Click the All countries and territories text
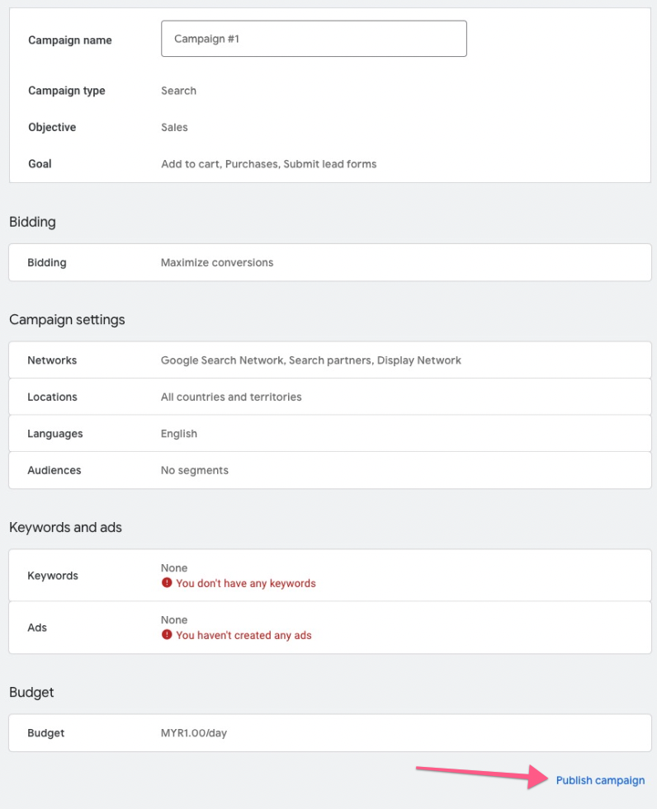Screen dimensions: 657x809 (x=231, y=397)
